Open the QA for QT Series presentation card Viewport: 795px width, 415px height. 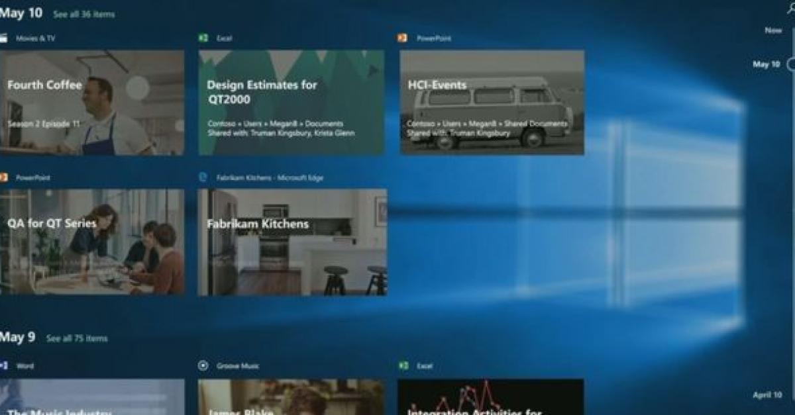click(x=92, y=242)
